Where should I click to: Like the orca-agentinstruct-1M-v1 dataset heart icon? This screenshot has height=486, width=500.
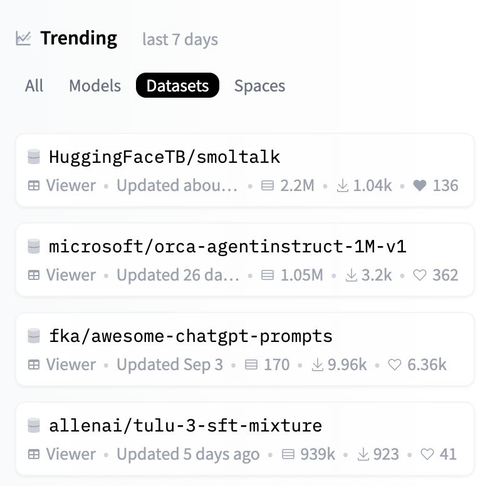(419, 275)
